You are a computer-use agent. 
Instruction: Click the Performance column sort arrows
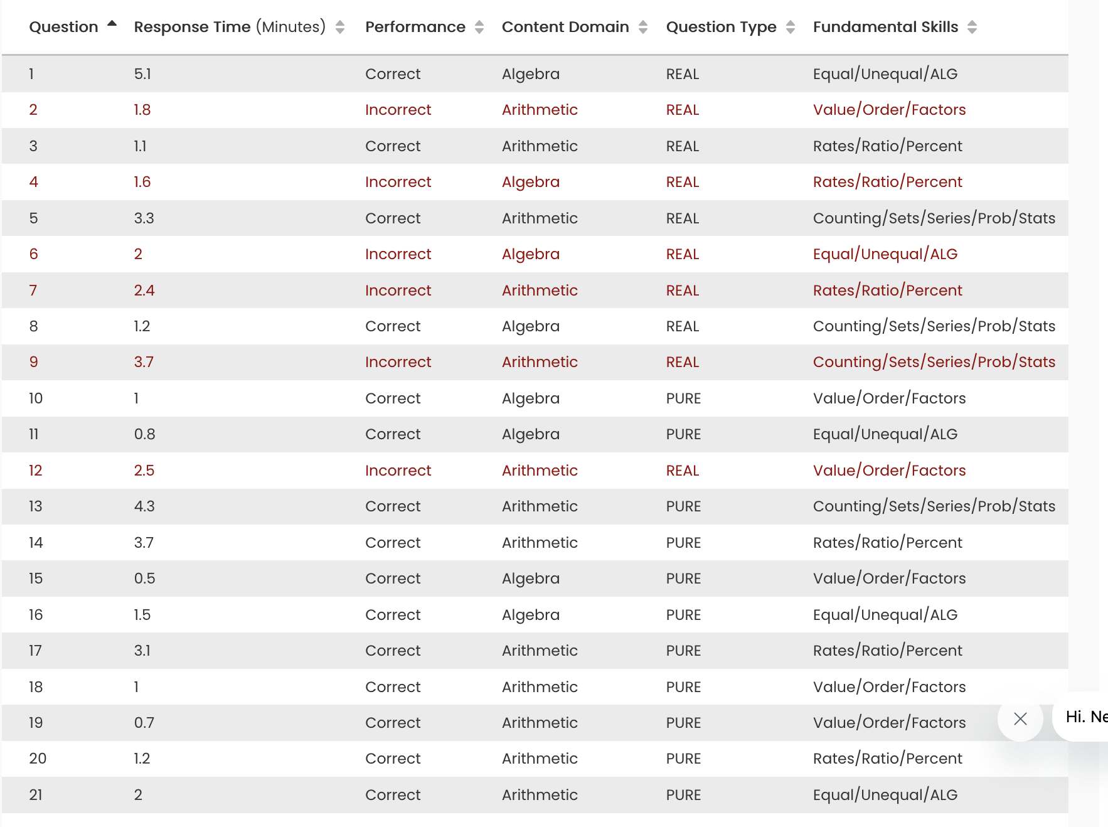pos(479,27)
